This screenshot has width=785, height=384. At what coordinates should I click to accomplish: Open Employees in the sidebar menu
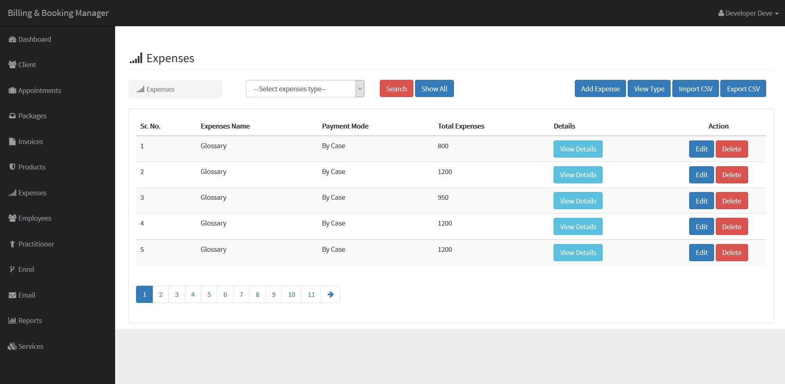34,218
